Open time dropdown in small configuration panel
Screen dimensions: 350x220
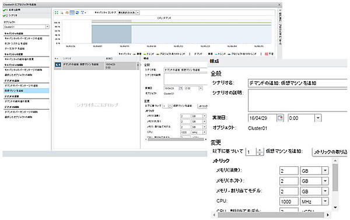pos(201,88)
